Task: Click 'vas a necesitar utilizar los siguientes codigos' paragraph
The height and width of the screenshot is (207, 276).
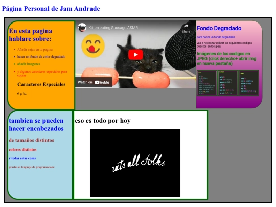Action: tap(224, 44)
